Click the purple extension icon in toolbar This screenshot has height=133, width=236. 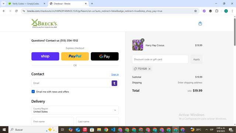tap(204, 11)
